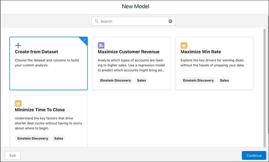The image size is (269, 162).
Task: Select the Create from Dataset card title
Action: (36, 52)
